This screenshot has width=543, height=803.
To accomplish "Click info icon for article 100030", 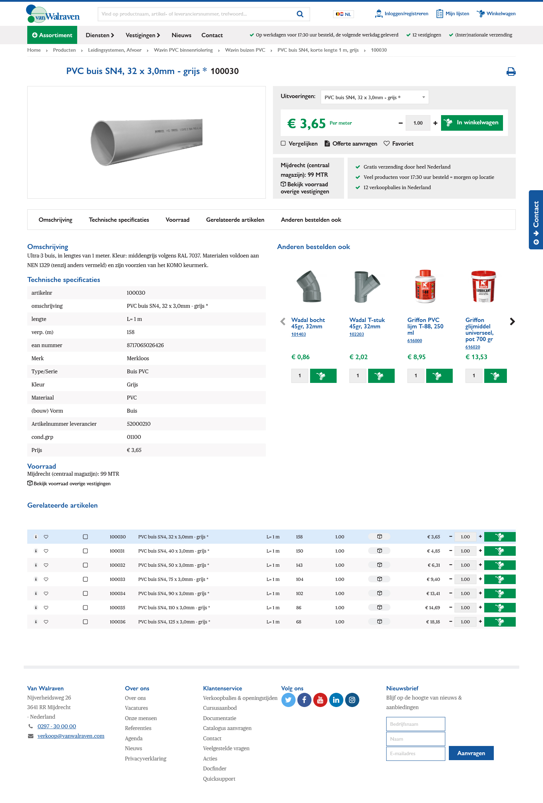I will [36, 537].
